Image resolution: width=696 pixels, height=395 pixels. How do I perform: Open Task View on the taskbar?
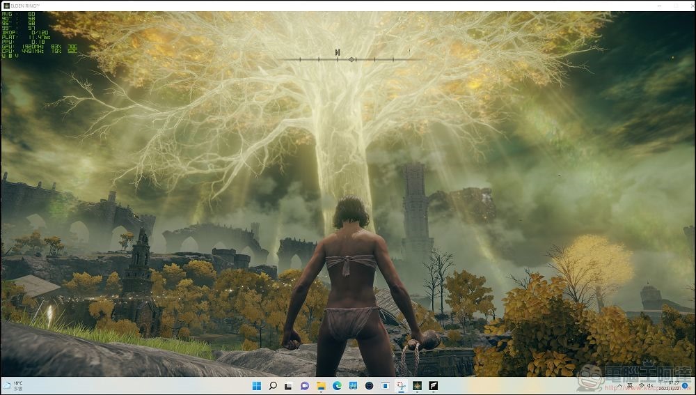[289, 386]
